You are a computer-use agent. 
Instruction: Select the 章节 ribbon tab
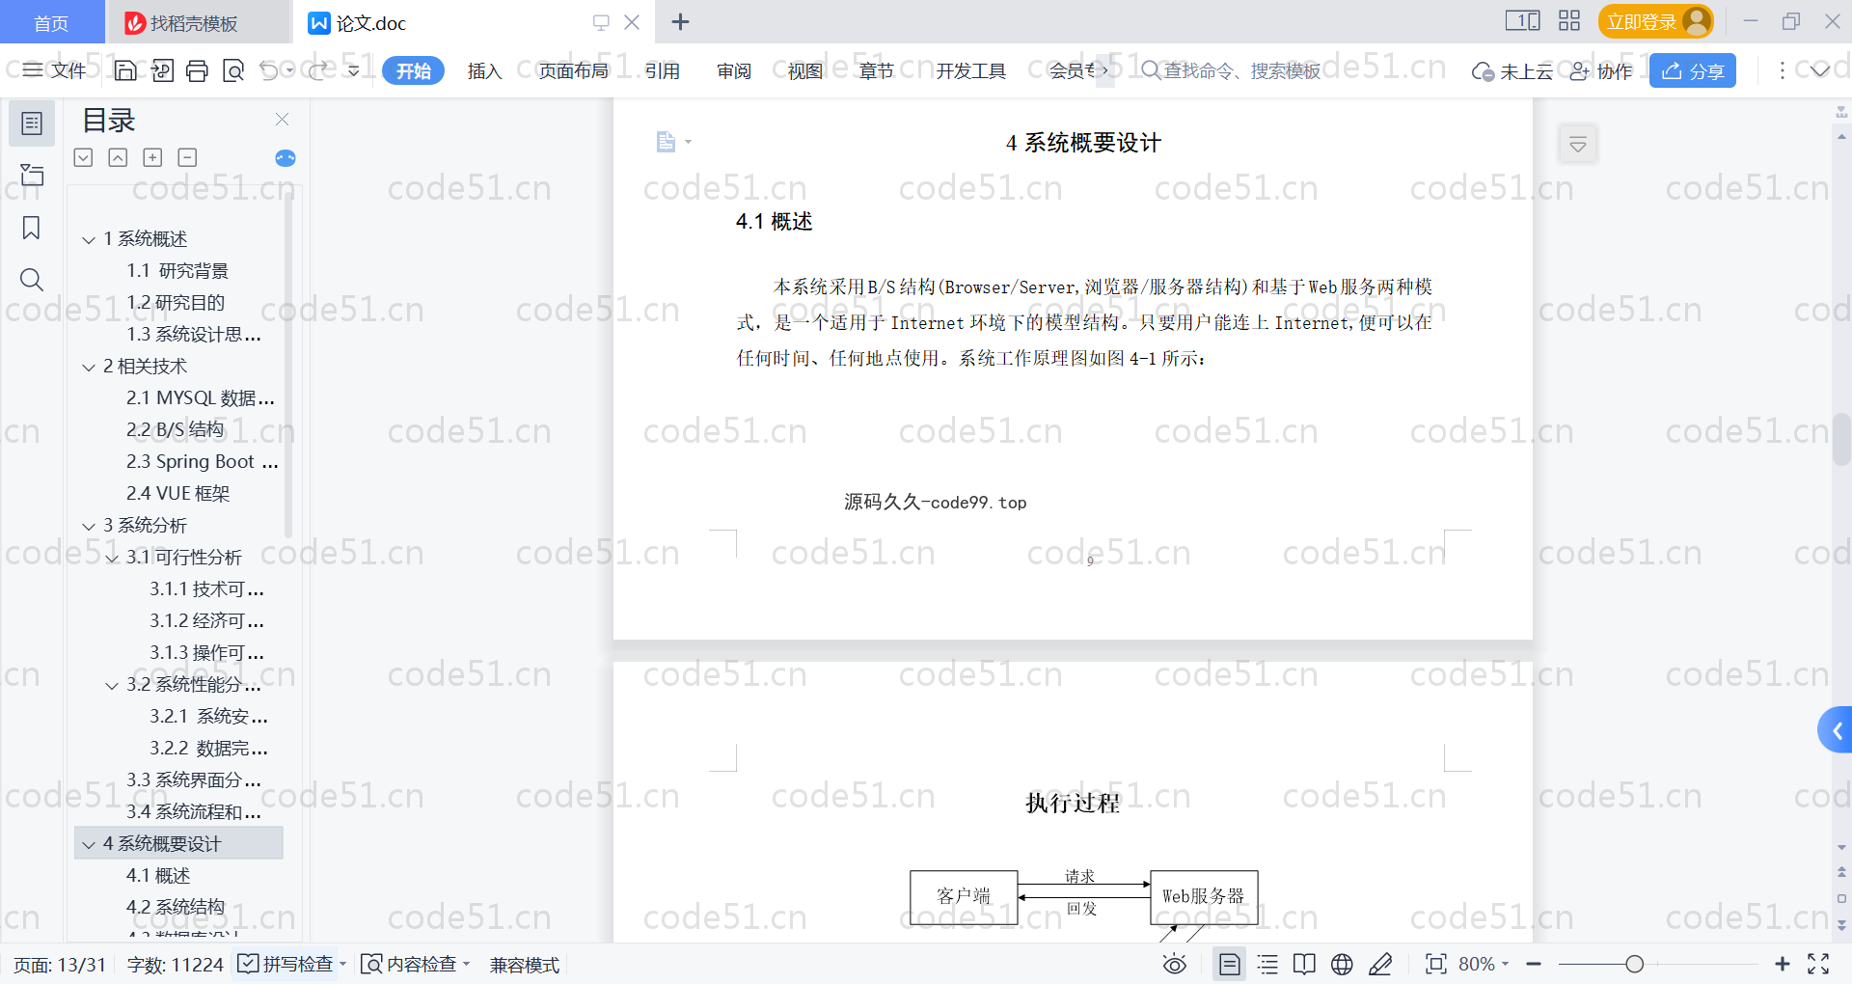click(876, 70)
